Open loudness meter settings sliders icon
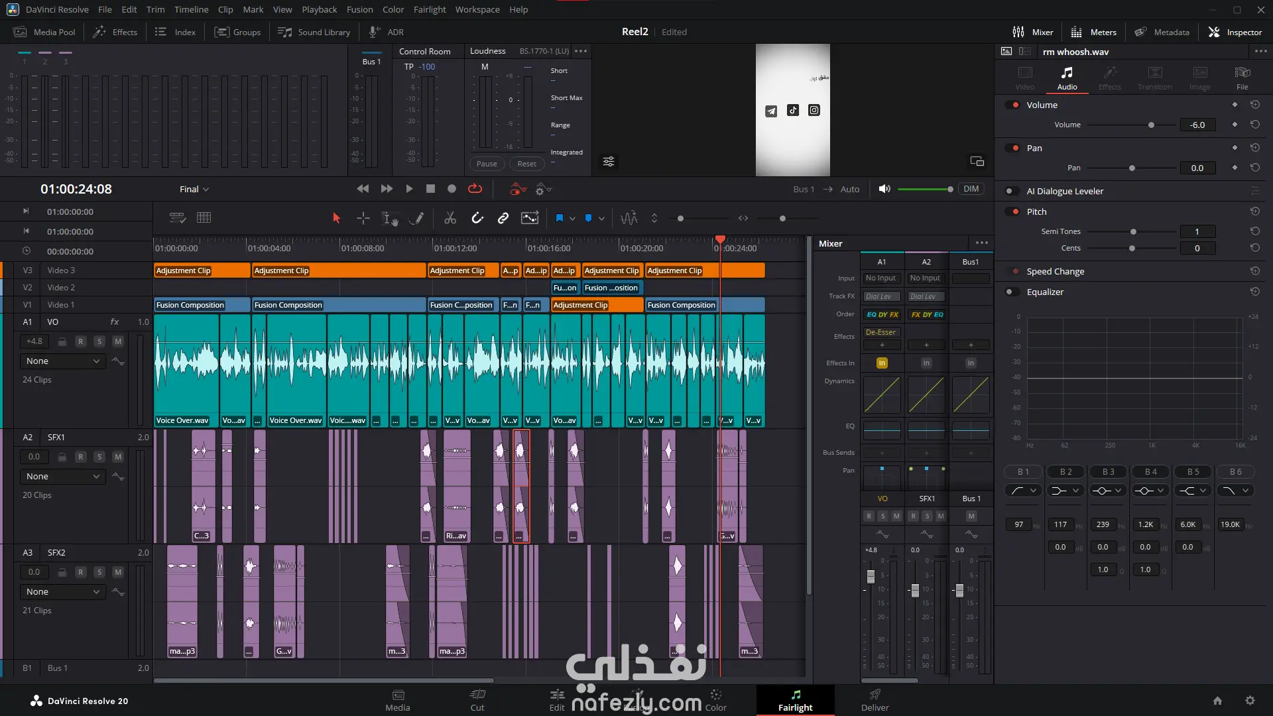Viewport: 1273px width, 716px height. [608, 162]
